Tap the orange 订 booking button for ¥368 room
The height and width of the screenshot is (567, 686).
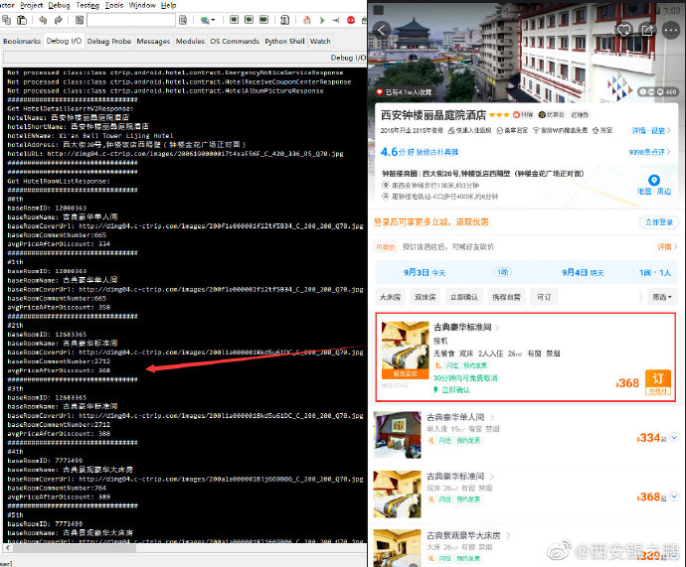658,381
